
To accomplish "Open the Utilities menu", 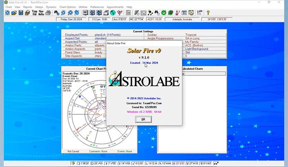I will pos(83,7).
